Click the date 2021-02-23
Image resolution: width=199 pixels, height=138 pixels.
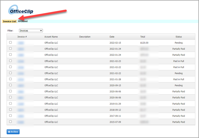point(115,61)
